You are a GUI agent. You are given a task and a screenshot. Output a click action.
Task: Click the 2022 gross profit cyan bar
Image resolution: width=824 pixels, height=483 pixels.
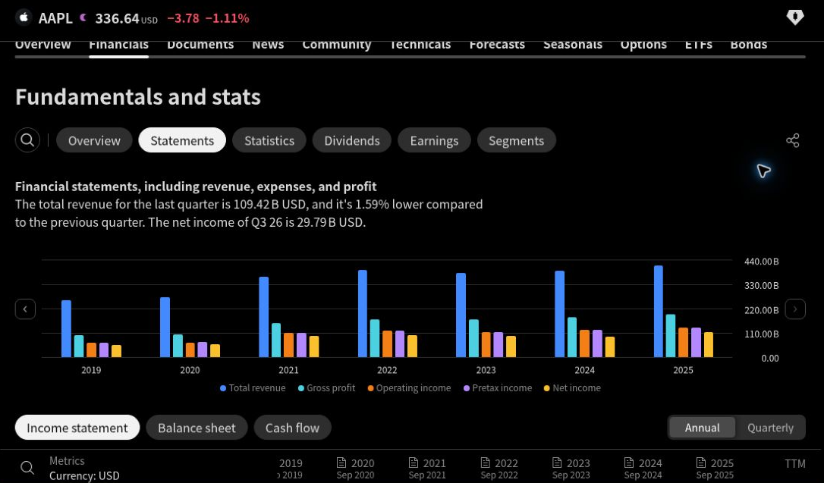coord(375,338)
